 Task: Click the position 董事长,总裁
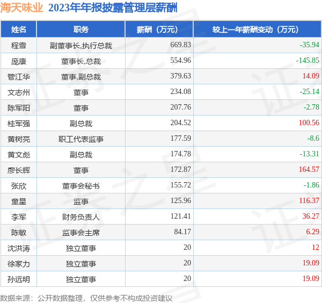point(81,61)
